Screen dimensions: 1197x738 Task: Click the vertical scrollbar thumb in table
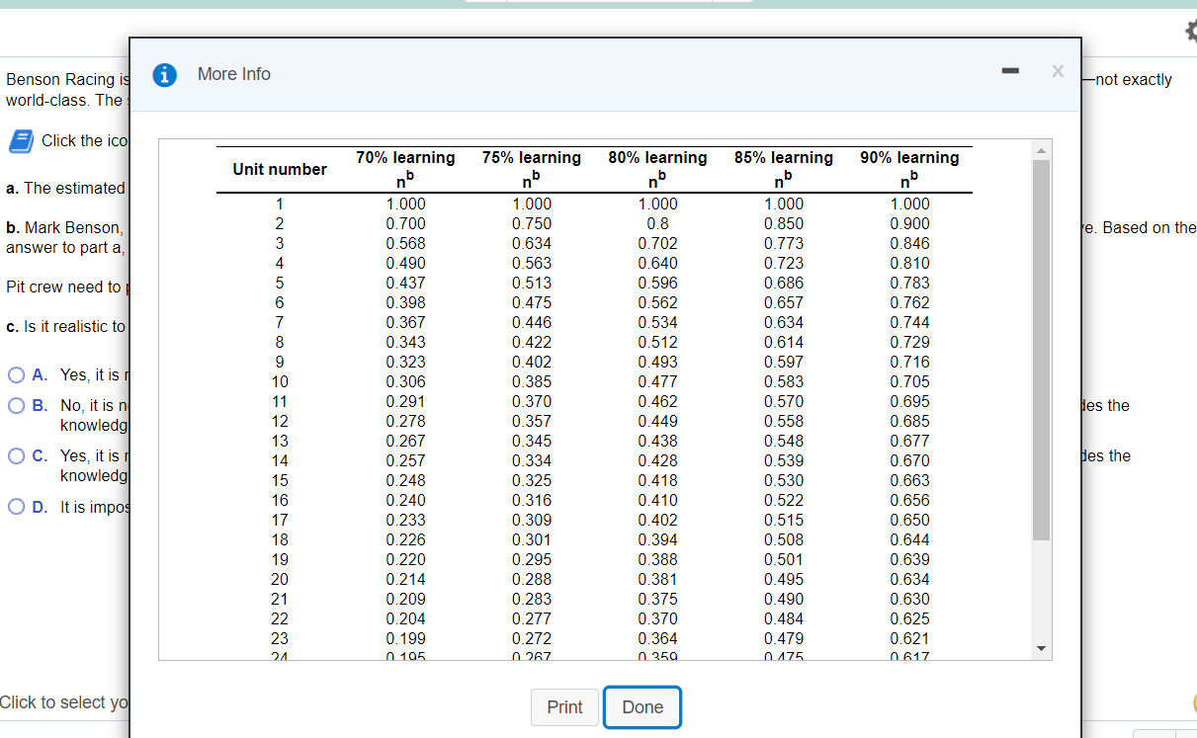(x=1041, y=350)
